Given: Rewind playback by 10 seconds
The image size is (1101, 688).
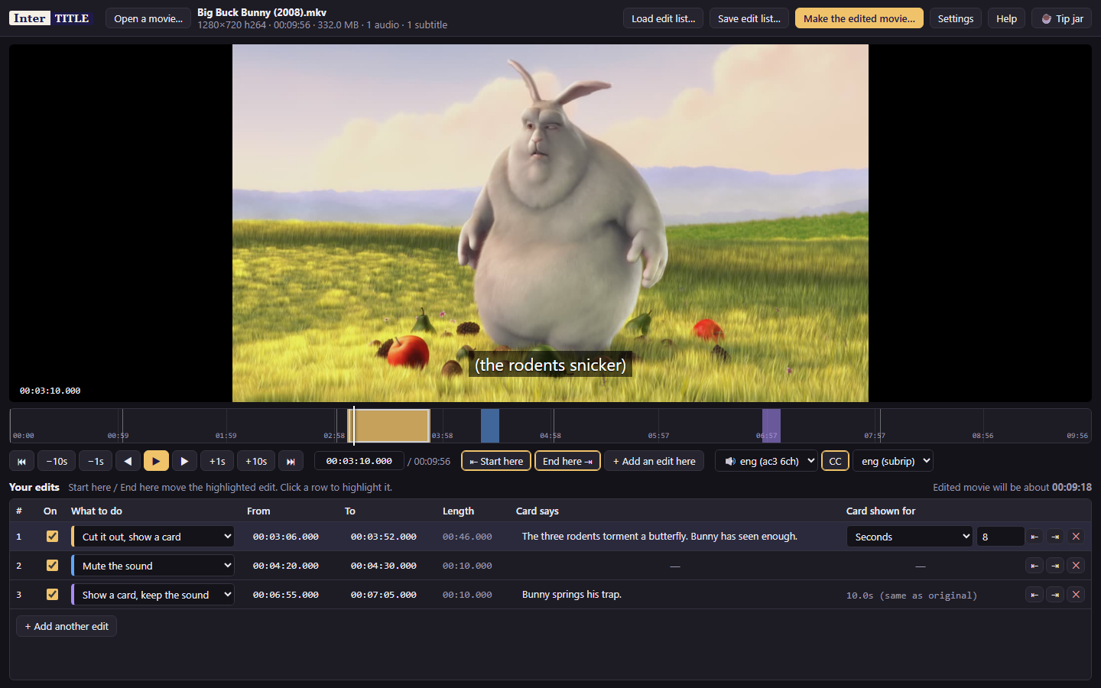Looking at the screenshot, I should [57, 461].
